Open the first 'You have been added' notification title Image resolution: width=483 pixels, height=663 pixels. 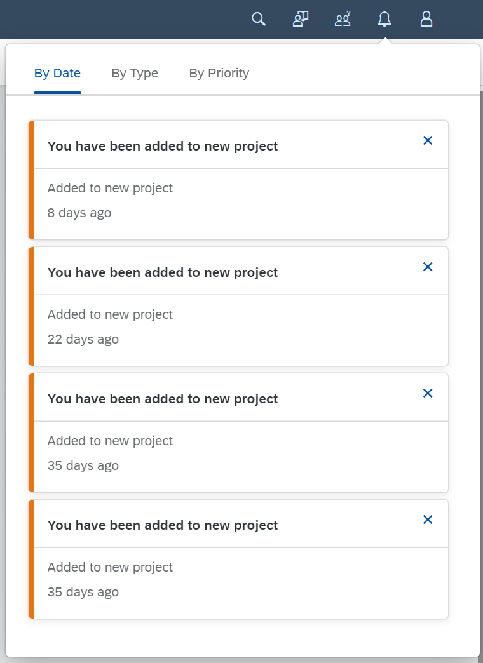(x=163, y=146)
